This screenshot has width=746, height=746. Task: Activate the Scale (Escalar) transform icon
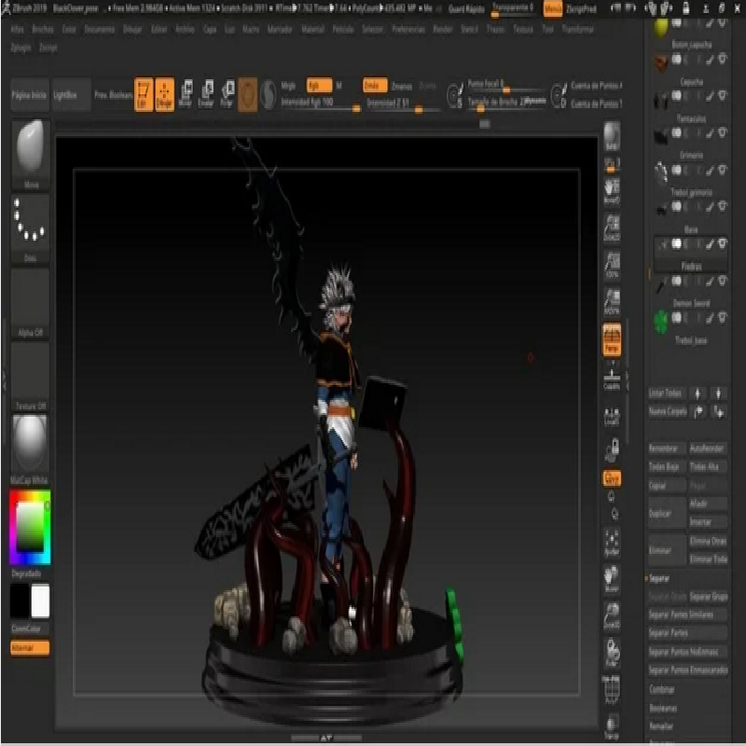point(205,93)
